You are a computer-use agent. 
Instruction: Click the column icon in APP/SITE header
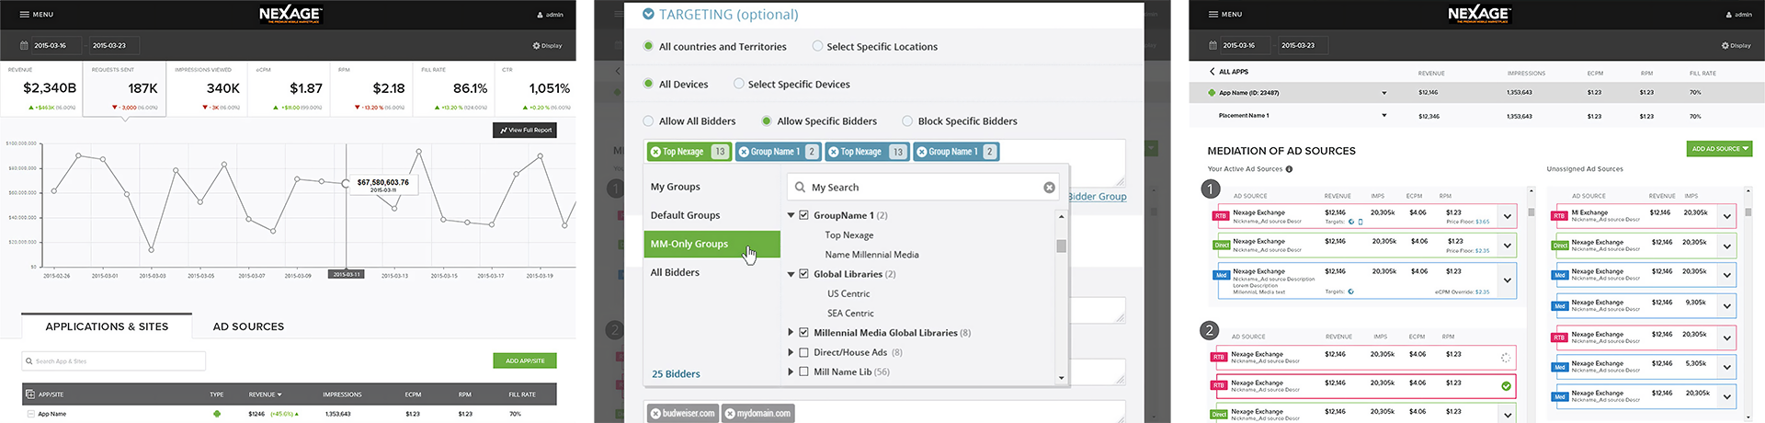tap(30, 394)
